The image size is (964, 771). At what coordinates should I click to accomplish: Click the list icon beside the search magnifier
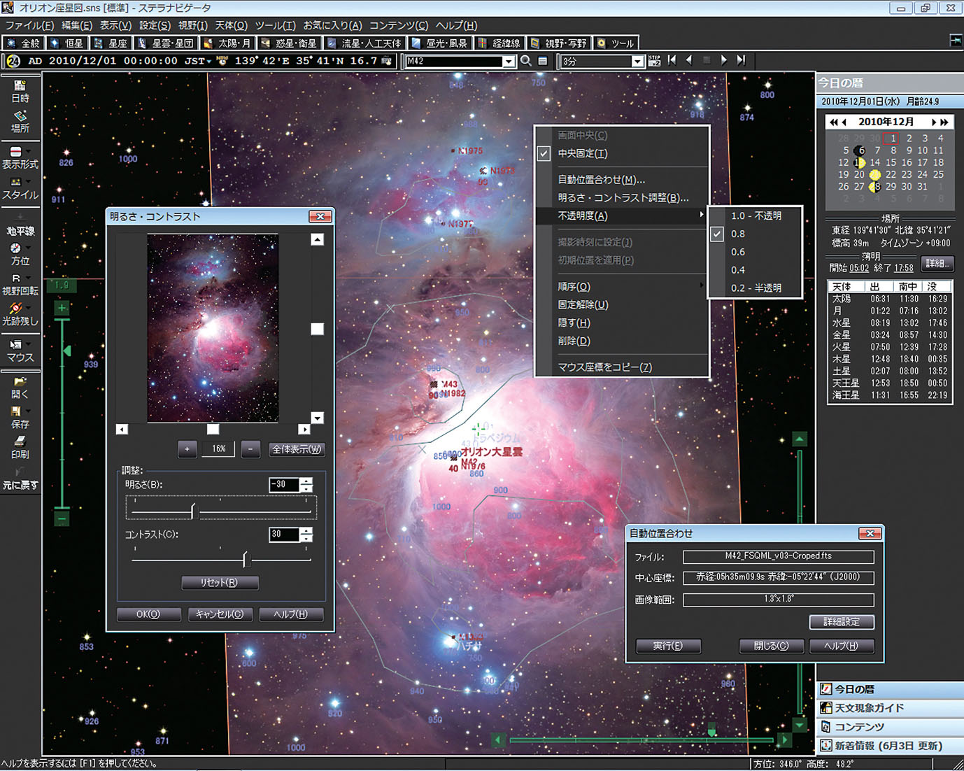pos(543,61)
